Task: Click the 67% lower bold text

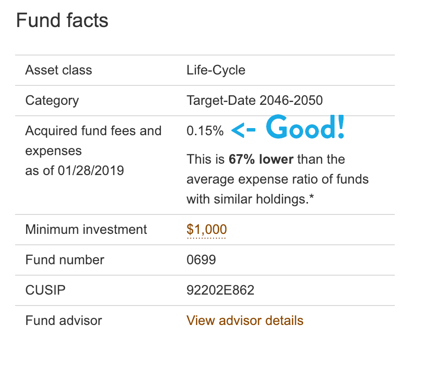Action: click(x=261, y=159)
